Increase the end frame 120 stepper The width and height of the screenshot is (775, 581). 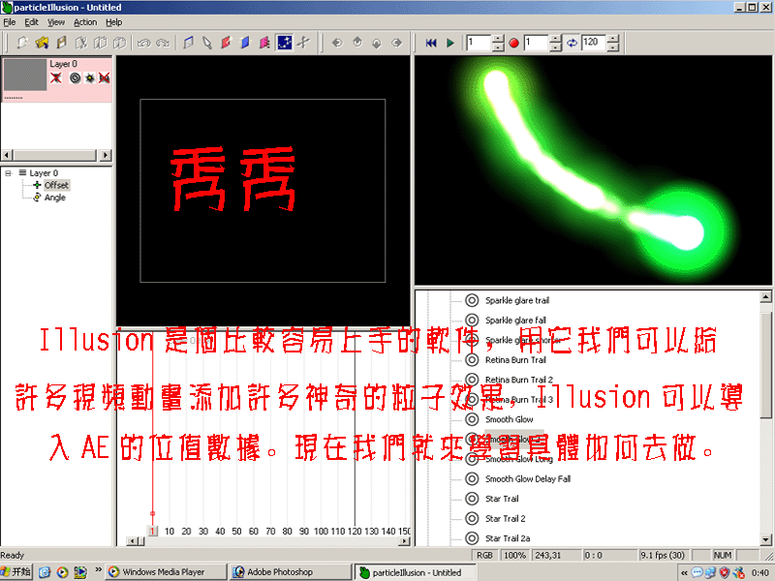(x=613, y=39)
